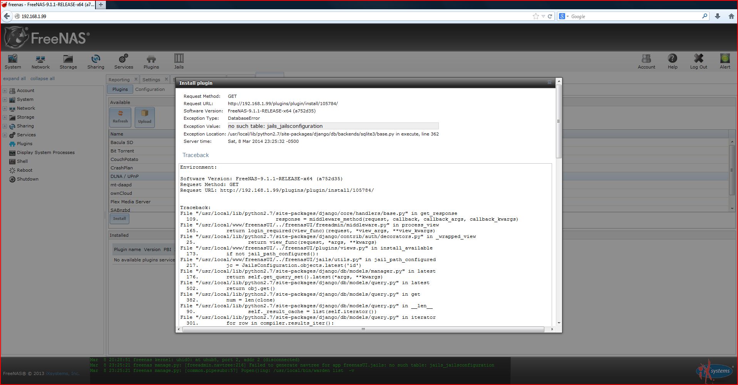
Task: Click the Install button
Action: pyautogui.click(x=119, y=219)
